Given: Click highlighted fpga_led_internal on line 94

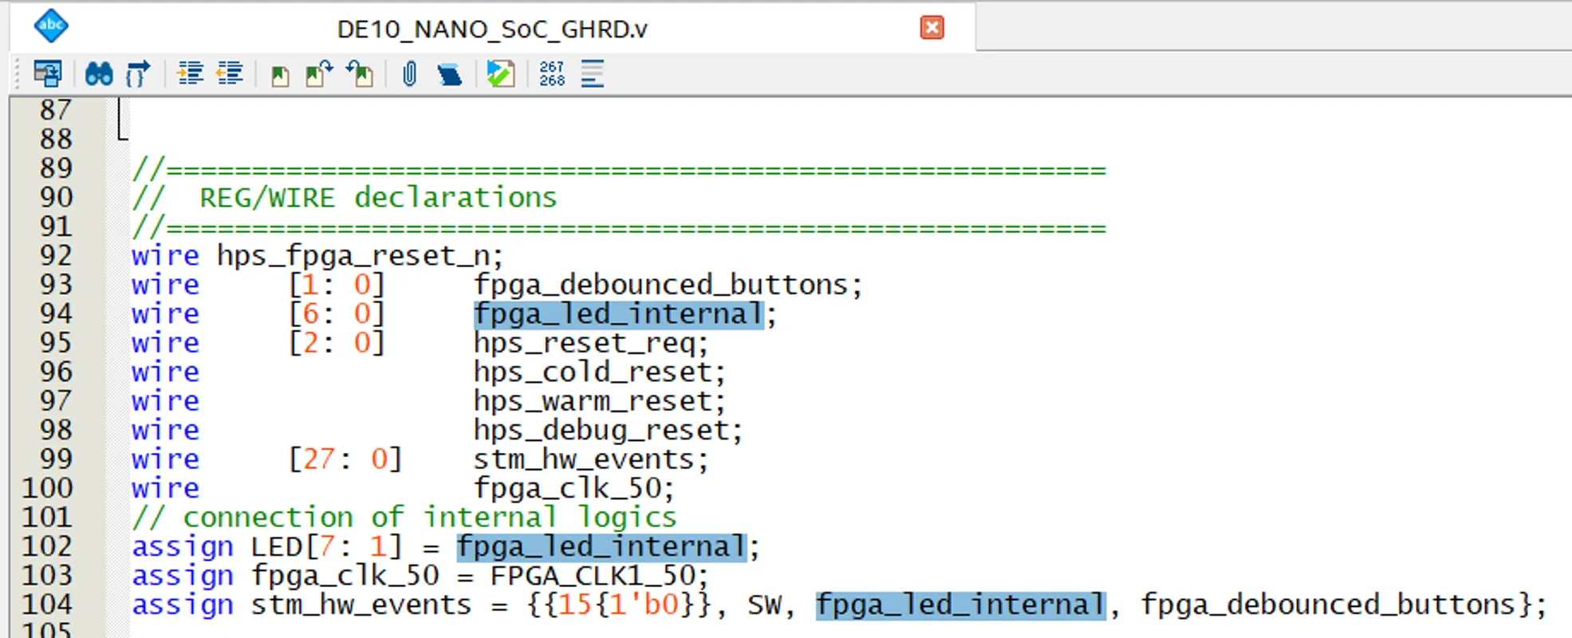Looking at the screenshot, I should (619, 314).
